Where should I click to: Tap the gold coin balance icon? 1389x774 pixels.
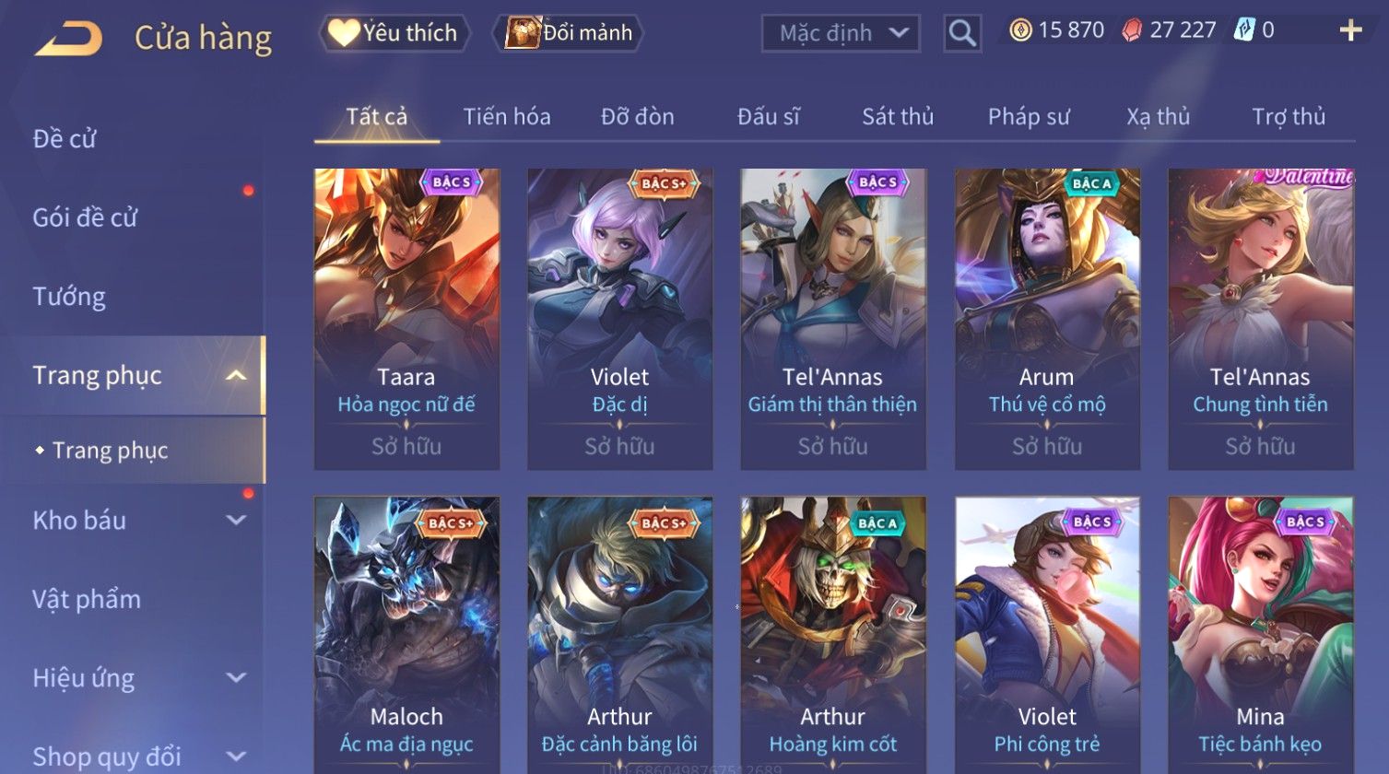pos(1019,31)
